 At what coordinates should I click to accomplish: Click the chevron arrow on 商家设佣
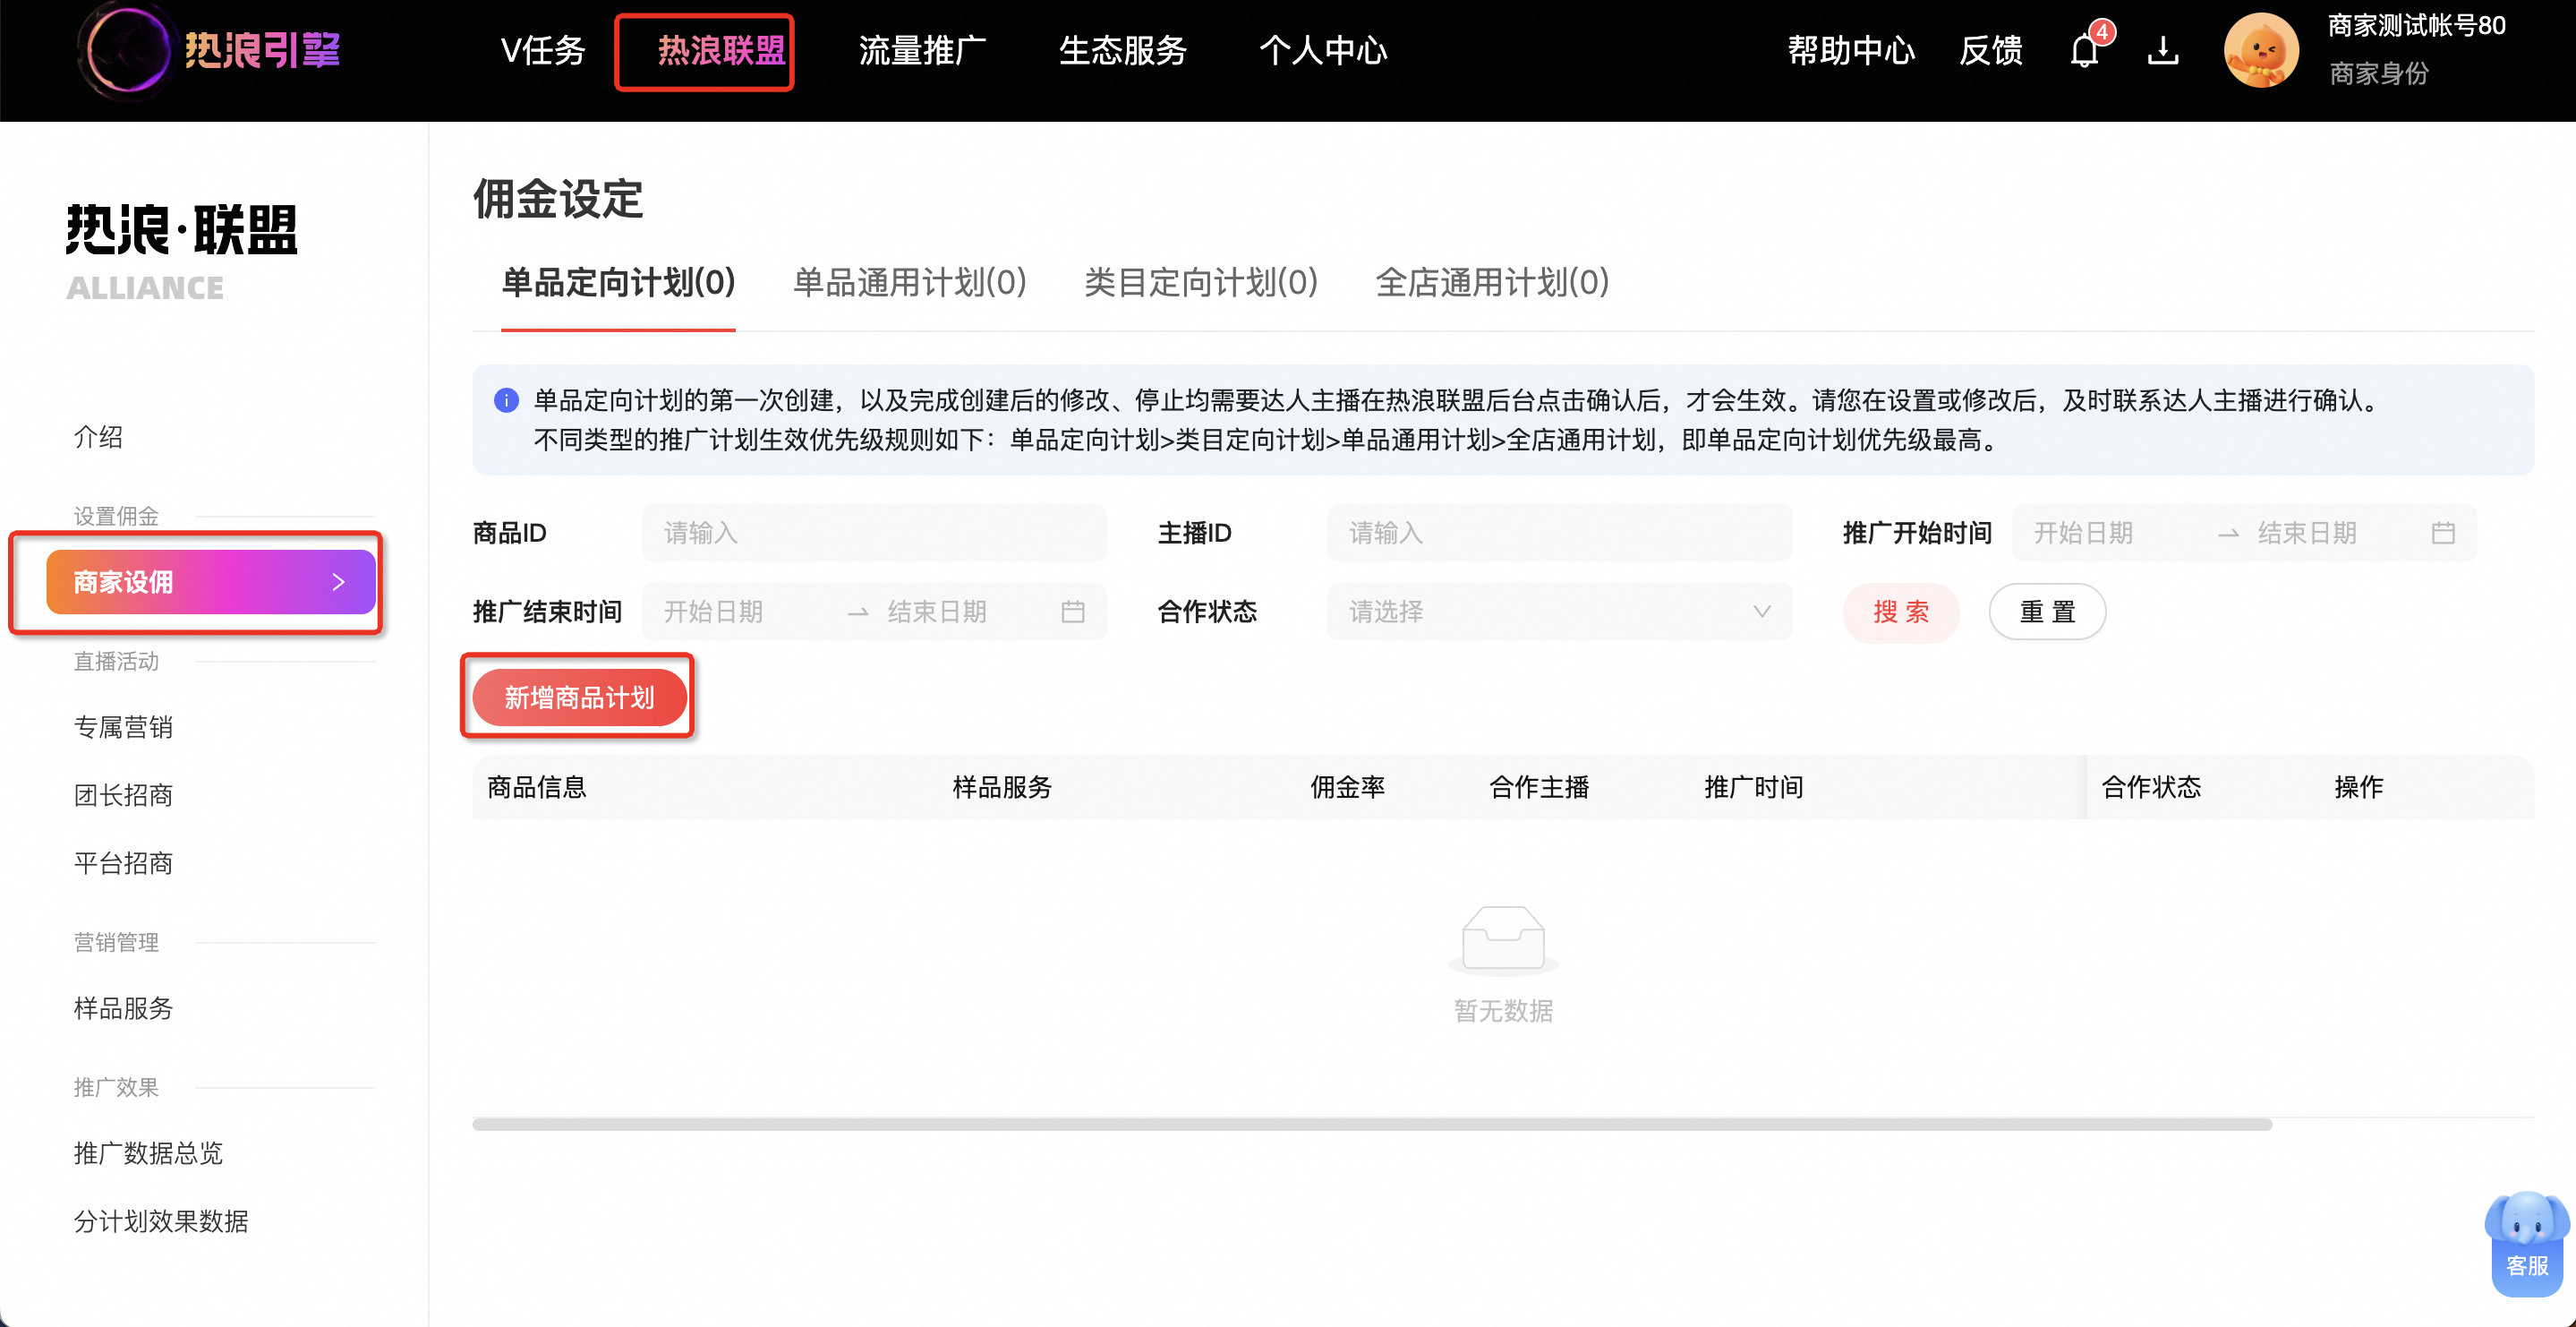[x=339, y=582]
